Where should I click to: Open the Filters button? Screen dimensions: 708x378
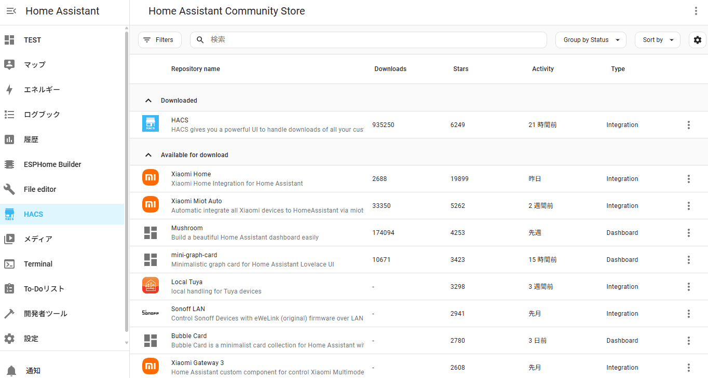(x=160, y=40)
